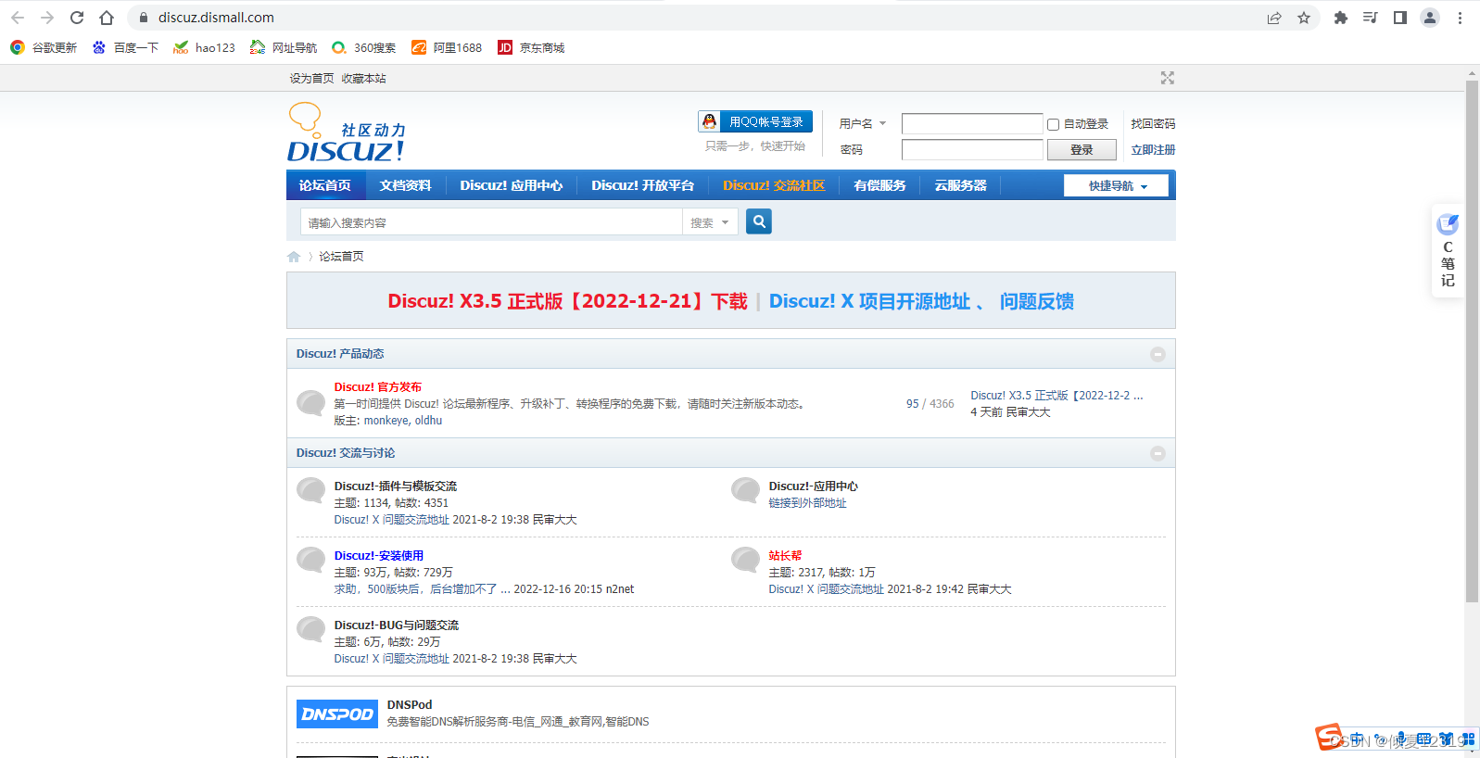Click the 论坛首页 breadcrumb link
Image resolution: width=1480 pixels, height=758 pixels.
tap(341, 257)
